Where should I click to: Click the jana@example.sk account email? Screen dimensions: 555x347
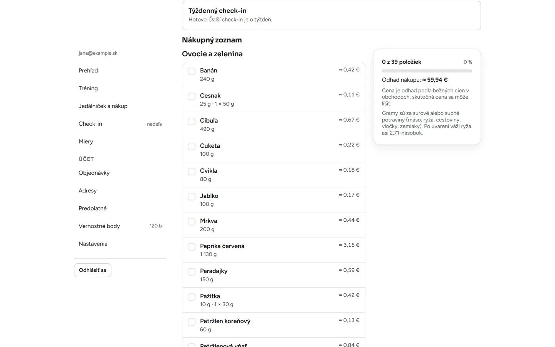coord(98,53)
